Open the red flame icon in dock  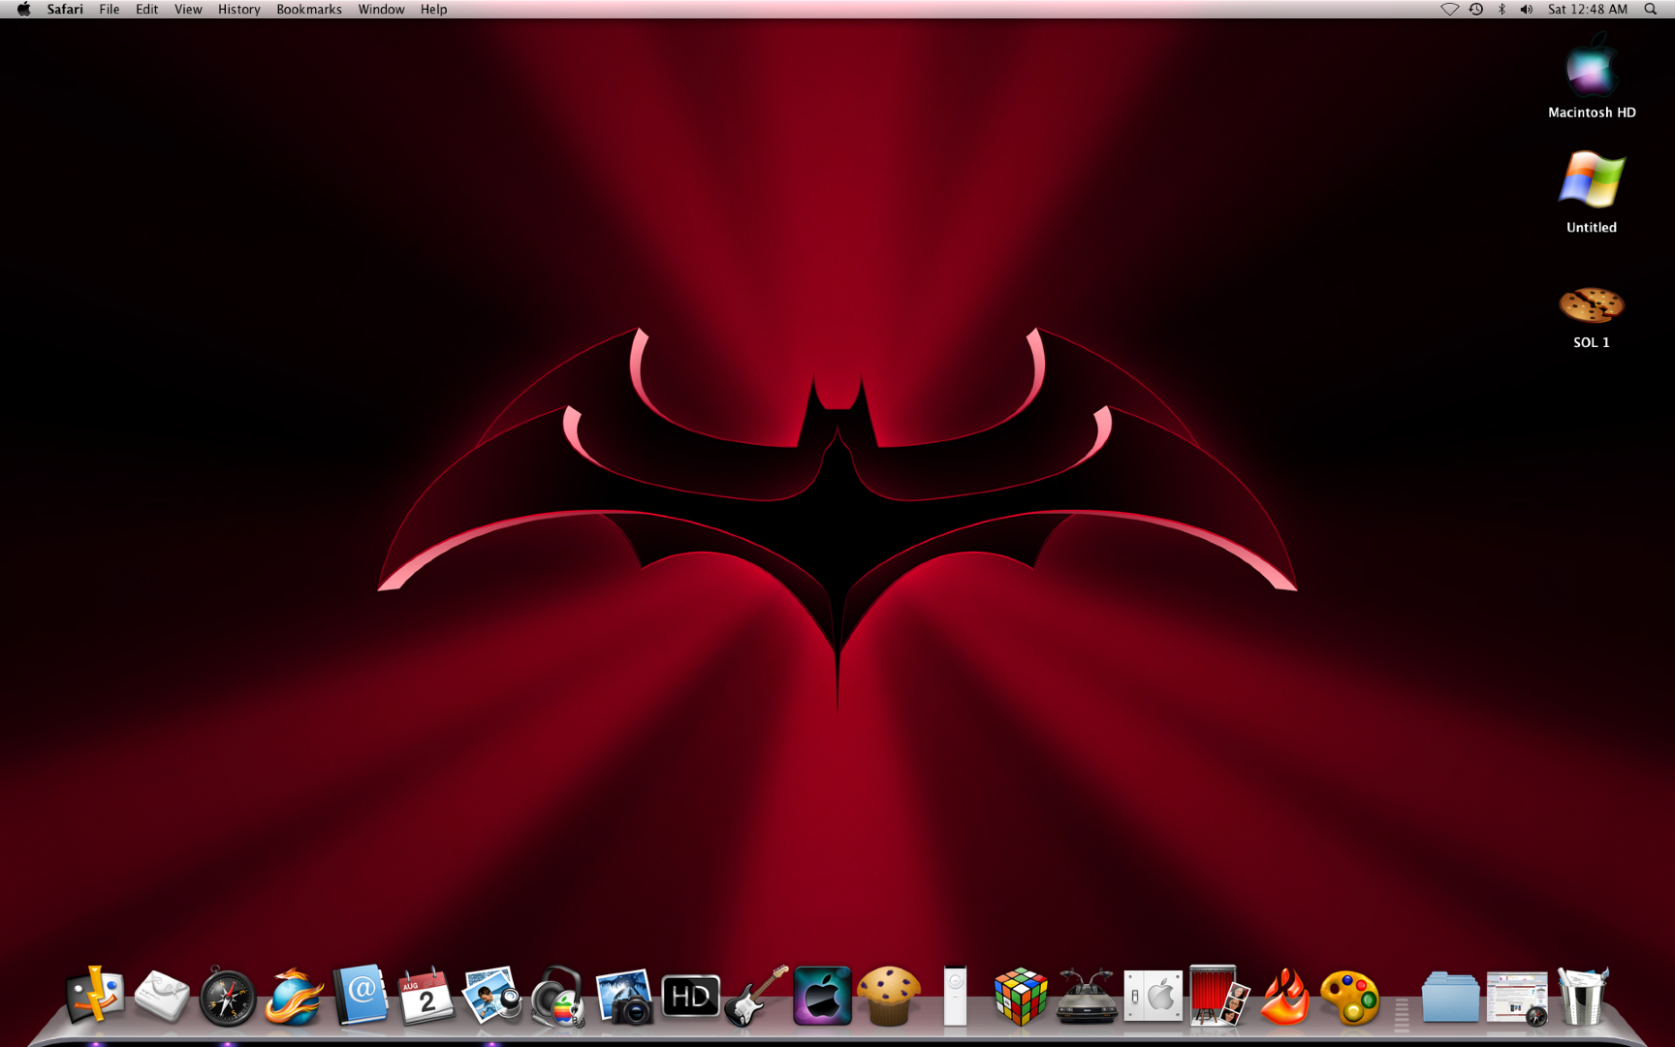(x=1285, y=997)
